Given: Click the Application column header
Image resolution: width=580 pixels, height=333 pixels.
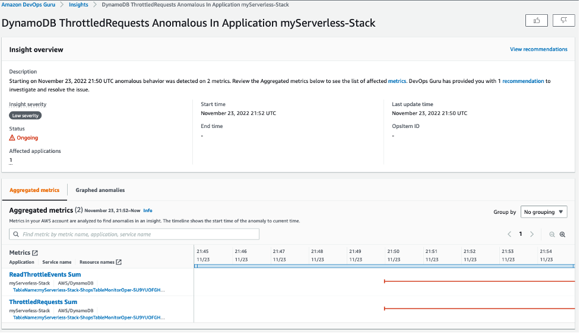Looking at the screenshot, I should coord(21,262).
